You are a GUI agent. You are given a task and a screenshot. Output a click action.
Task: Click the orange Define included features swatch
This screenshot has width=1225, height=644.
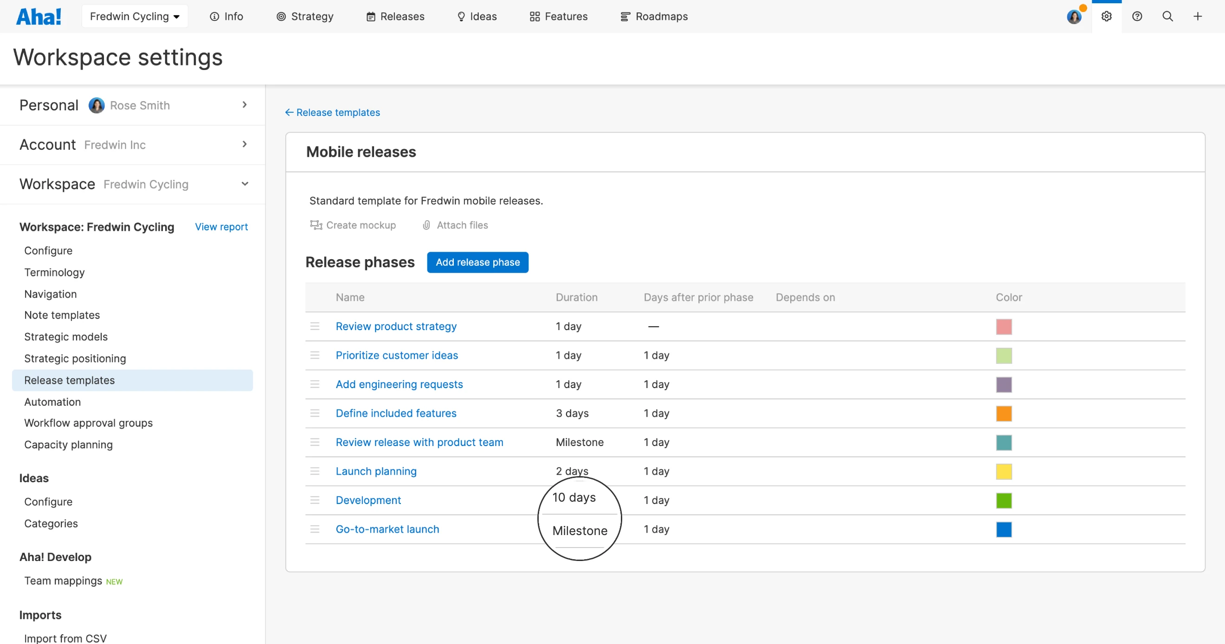click(x=1003, y=414)
